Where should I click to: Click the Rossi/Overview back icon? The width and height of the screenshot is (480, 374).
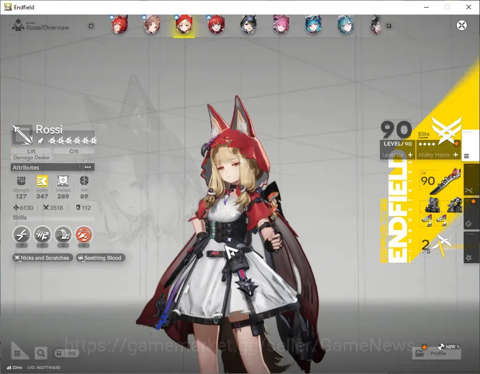[18, 25]
